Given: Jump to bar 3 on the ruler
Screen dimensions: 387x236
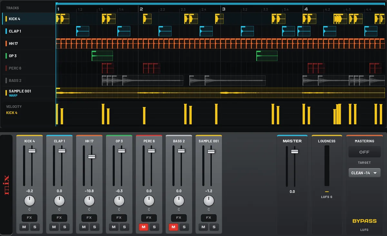Looking at the screenshot, I should pyautogui.click(x=224, y=9).
